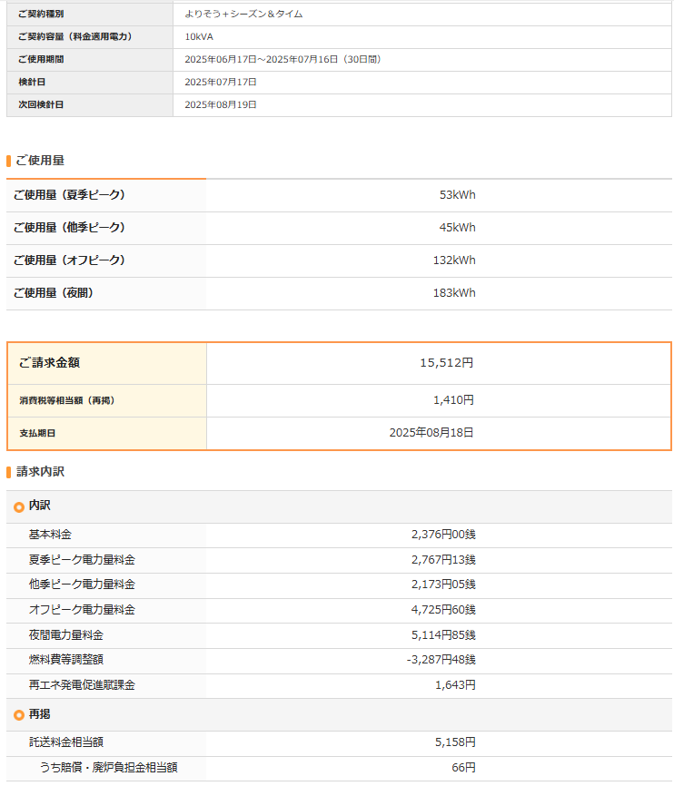
Task: Click the meter reading date 2025年07月17日
Action: point(221,82)
